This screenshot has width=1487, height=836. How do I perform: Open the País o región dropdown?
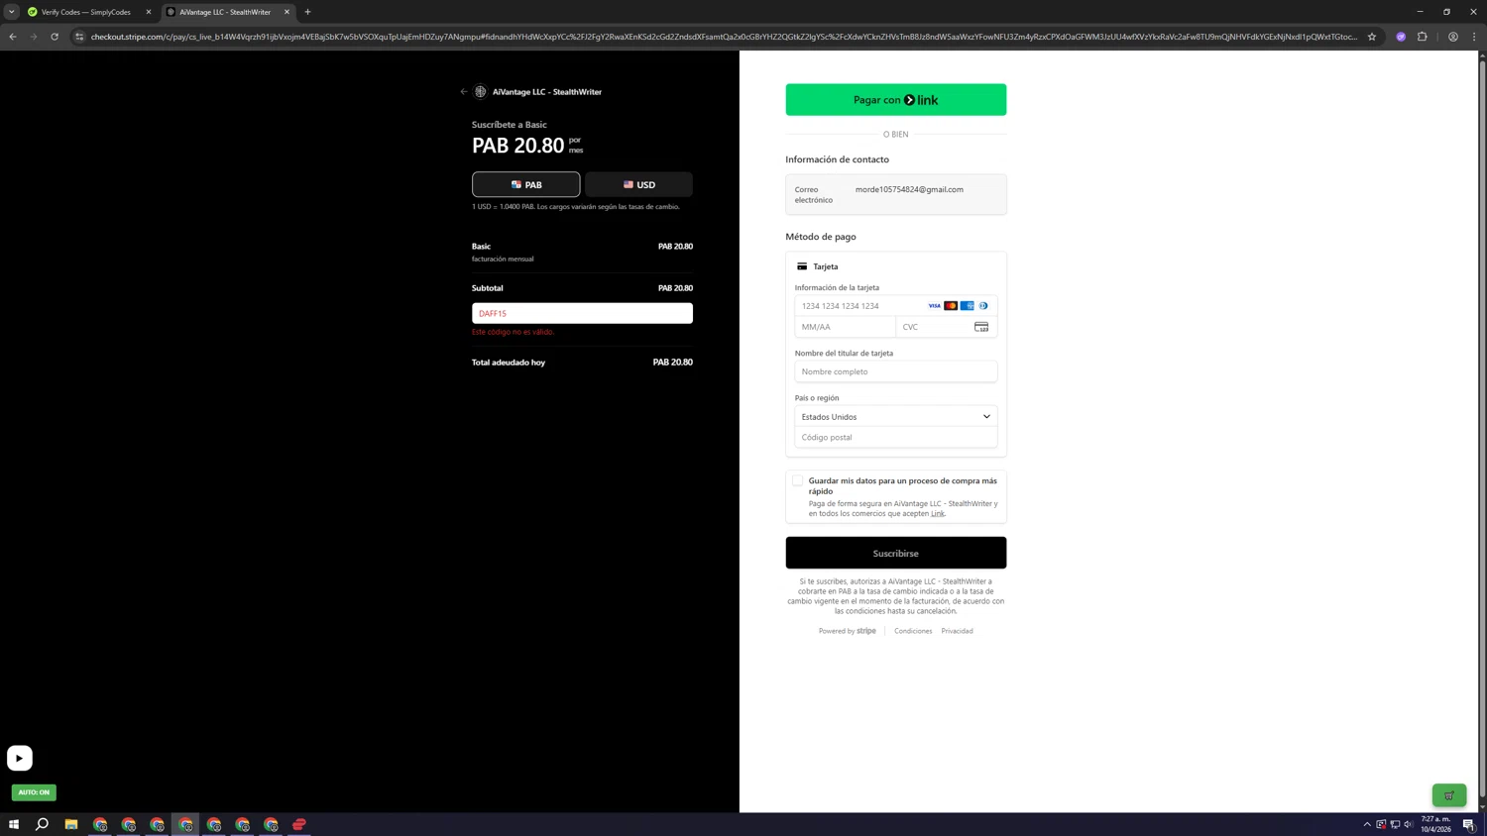pyautogui.click(x=896, y=417)
